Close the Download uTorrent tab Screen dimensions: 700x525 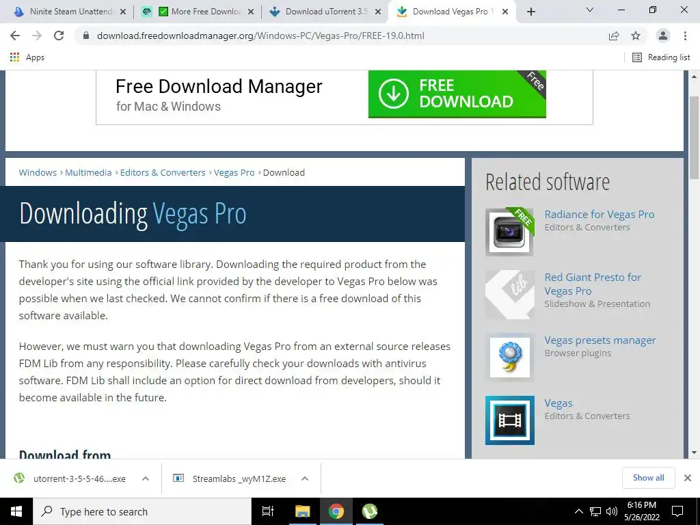click(x=378, y=12)
